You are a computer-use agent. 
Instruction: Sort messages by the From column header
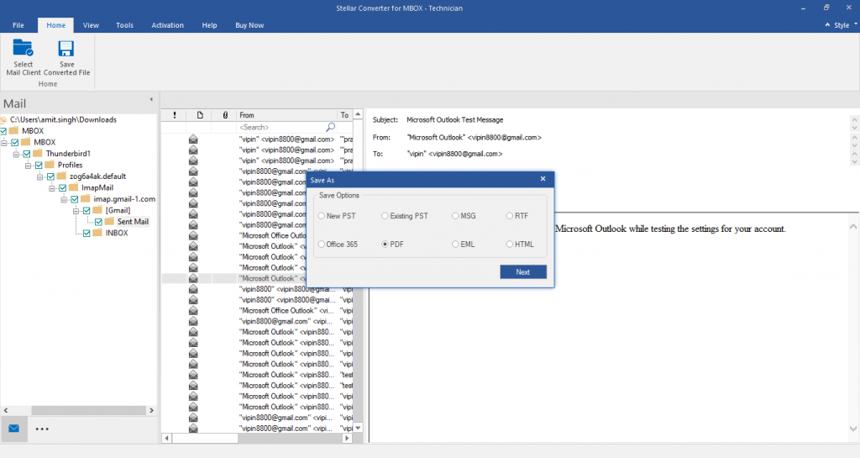click(286, 115)
